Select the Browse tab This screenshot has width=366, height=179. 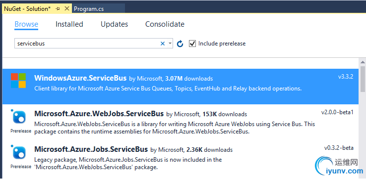point(26,24)
